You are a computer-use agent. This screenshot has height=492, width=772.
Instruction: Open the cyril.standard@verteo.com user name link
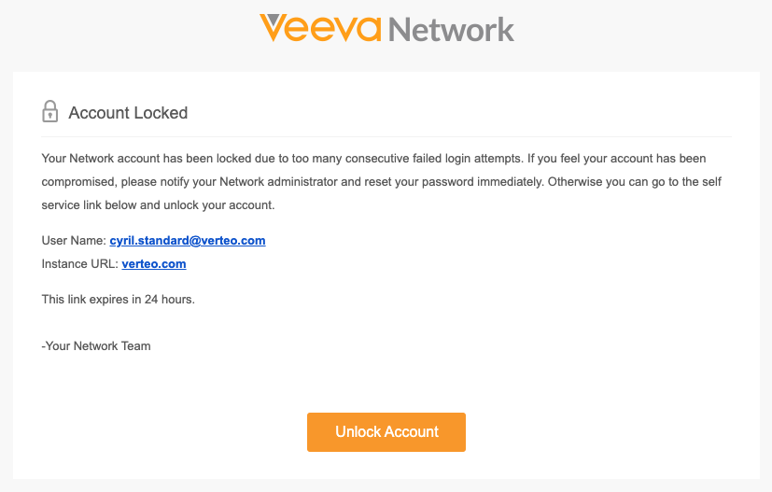[188, 241]
